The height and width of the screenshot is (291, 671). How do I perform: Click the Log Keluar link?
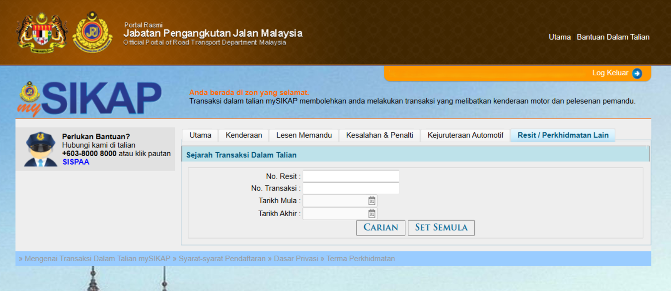point(610,73)
